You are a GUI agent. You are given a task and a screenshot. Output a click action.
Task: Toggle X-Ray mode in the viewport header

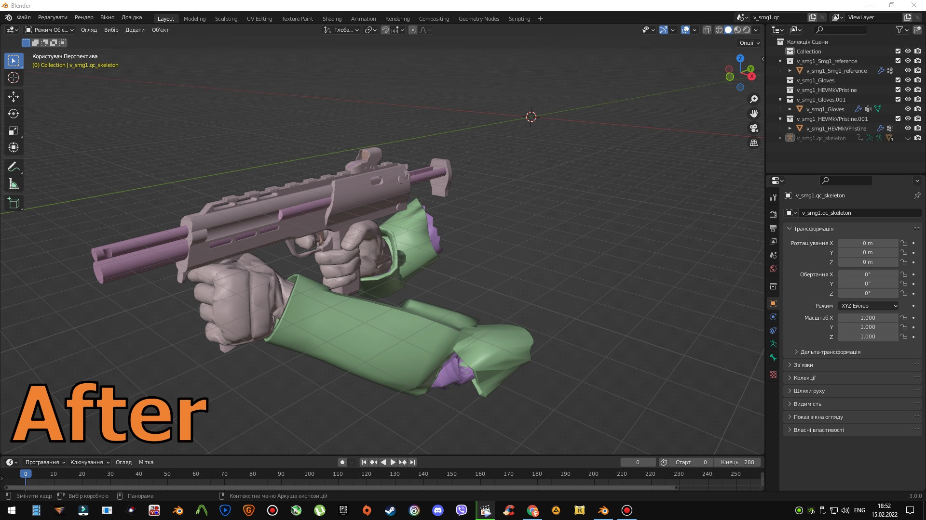coord(707,30)
